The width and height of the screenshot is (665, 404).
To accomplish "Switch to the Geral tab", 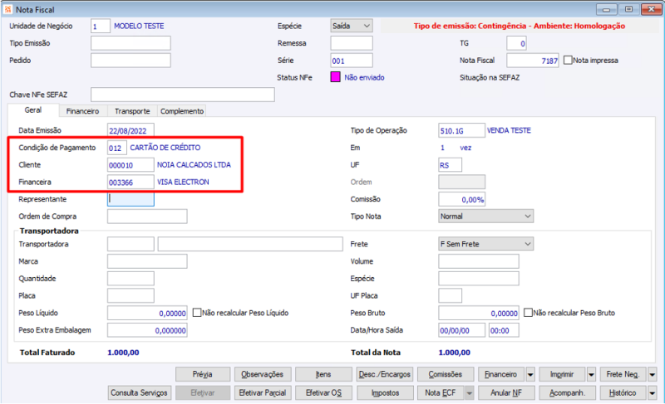I will pyautogui.click(x=33, y=110).
